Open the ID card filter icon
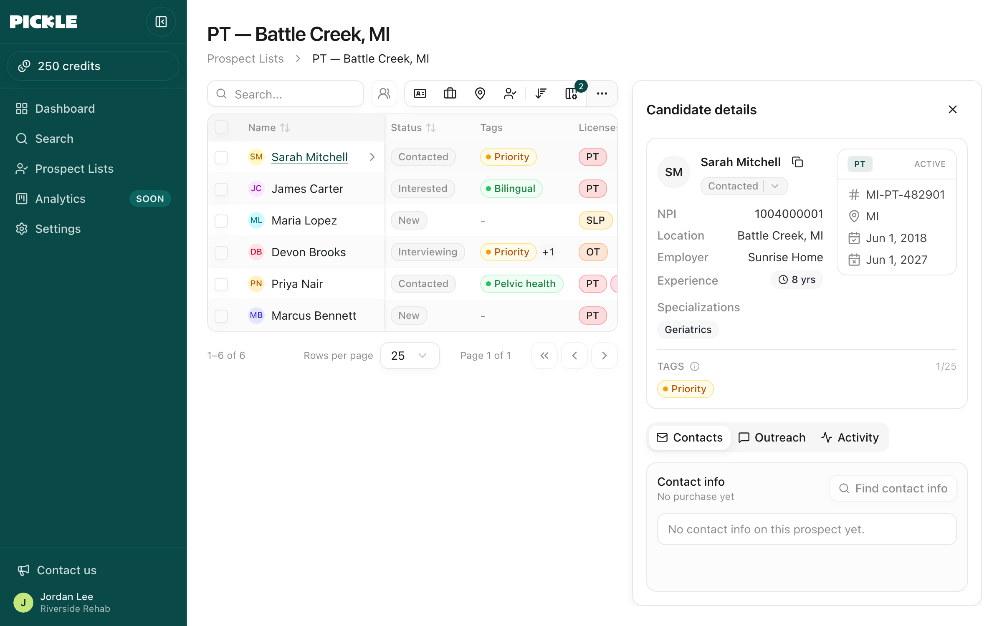This screenshot has width=1002, height=626. [420, 94]
